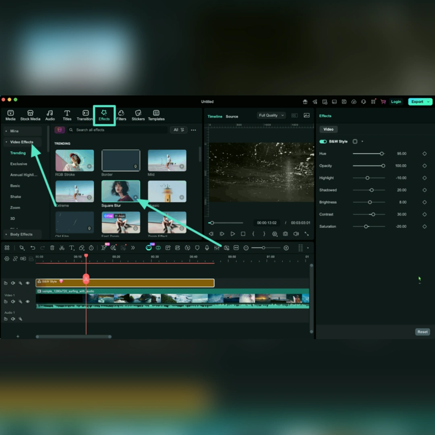Open the Filters tab
Screen dimensions: 435x435
coord(121,115)
